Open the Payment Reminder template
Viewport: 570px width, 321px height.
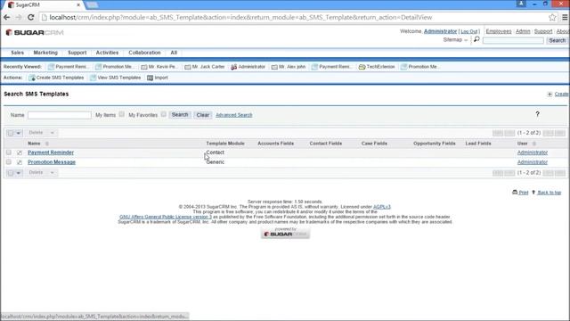[x=51, y=152]
